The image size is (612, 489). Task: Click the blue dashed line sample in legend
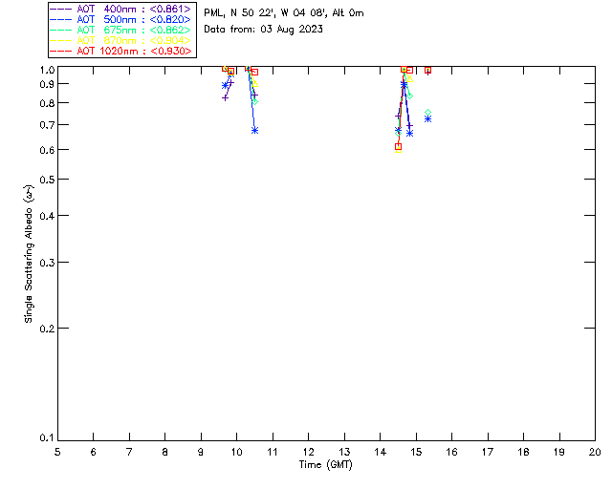click(x=61, y=19)
